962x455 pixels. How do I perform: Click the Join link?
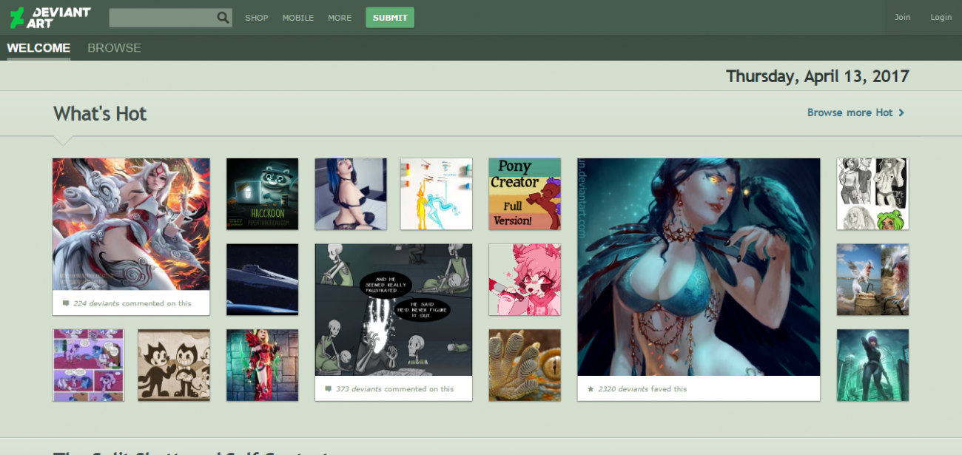[x=902, y=16]
